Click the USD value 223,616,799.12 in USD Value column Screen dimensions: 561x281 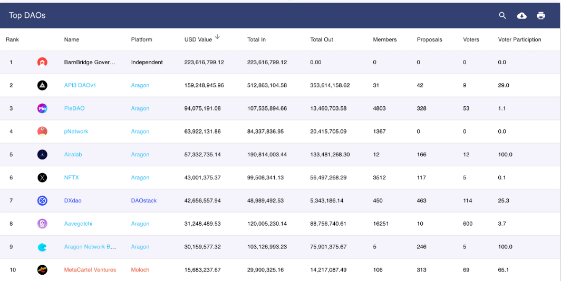tap(204, 62)
